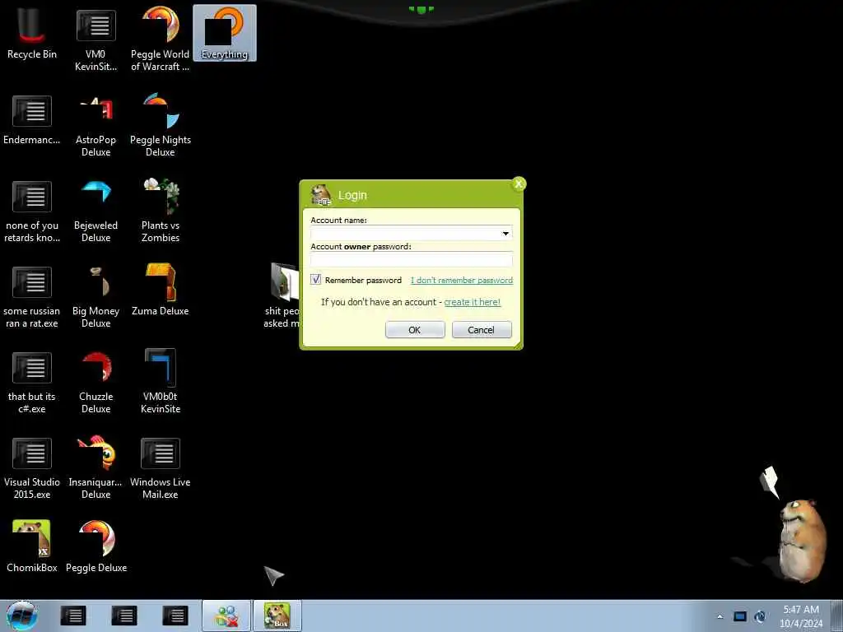This screenshot has height=632, width=843.
Task: Click the first pinned document taskbar icon
Action: coord(73,616)
